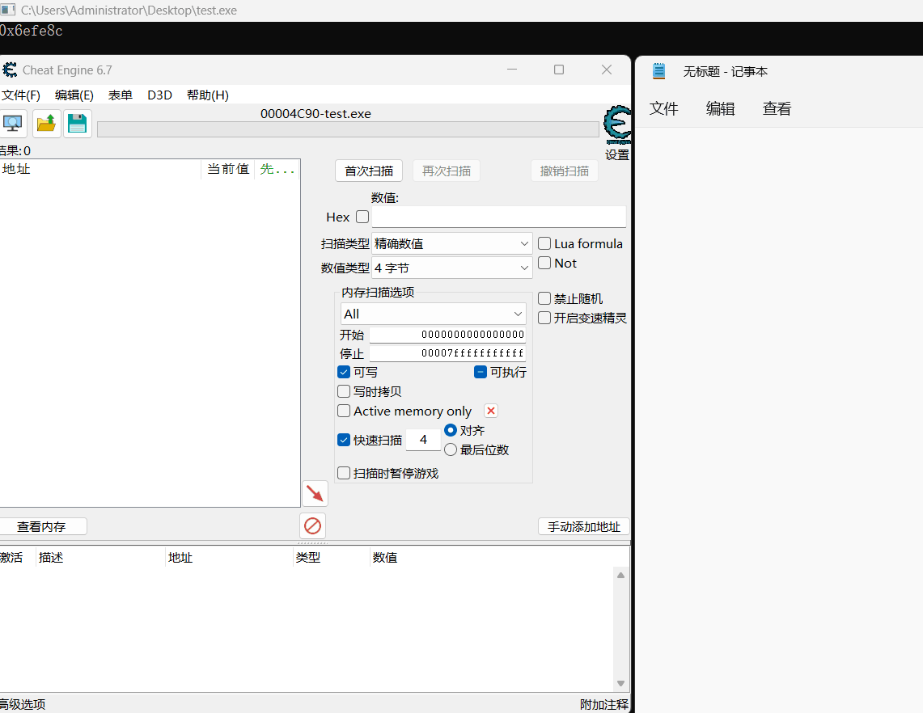
Task: Maximize the Cheat Engine window
Action: pyautogui.click(x=559, y=70)
